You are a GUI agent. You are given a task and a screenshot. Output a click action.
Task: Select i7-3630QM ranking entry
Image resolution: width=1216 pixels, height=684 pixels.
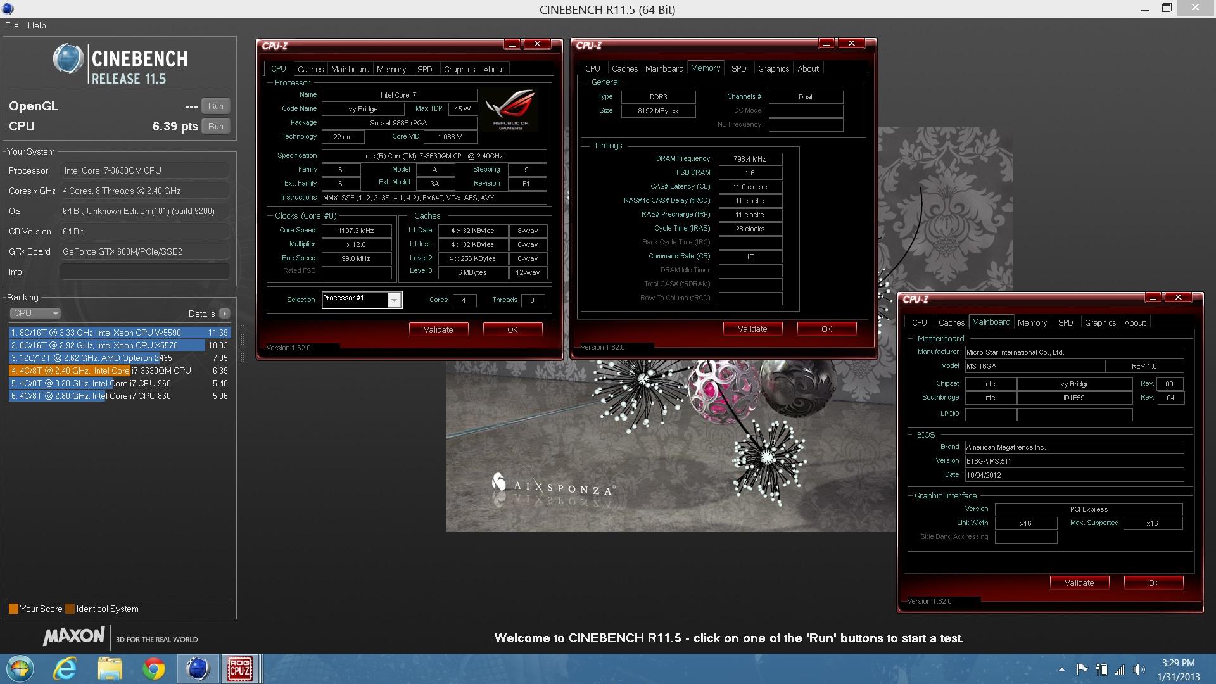tap(120, 370)
